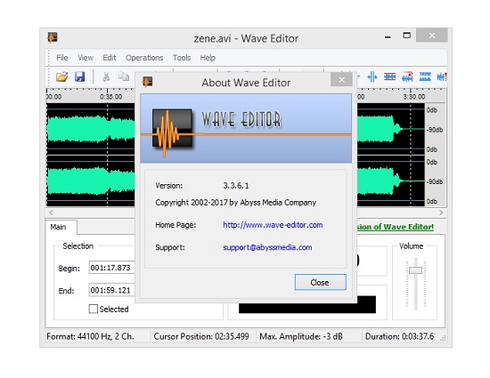490x378 pixels.
Task: Click the waveform icon with red curved arrow
Action: 407,76
